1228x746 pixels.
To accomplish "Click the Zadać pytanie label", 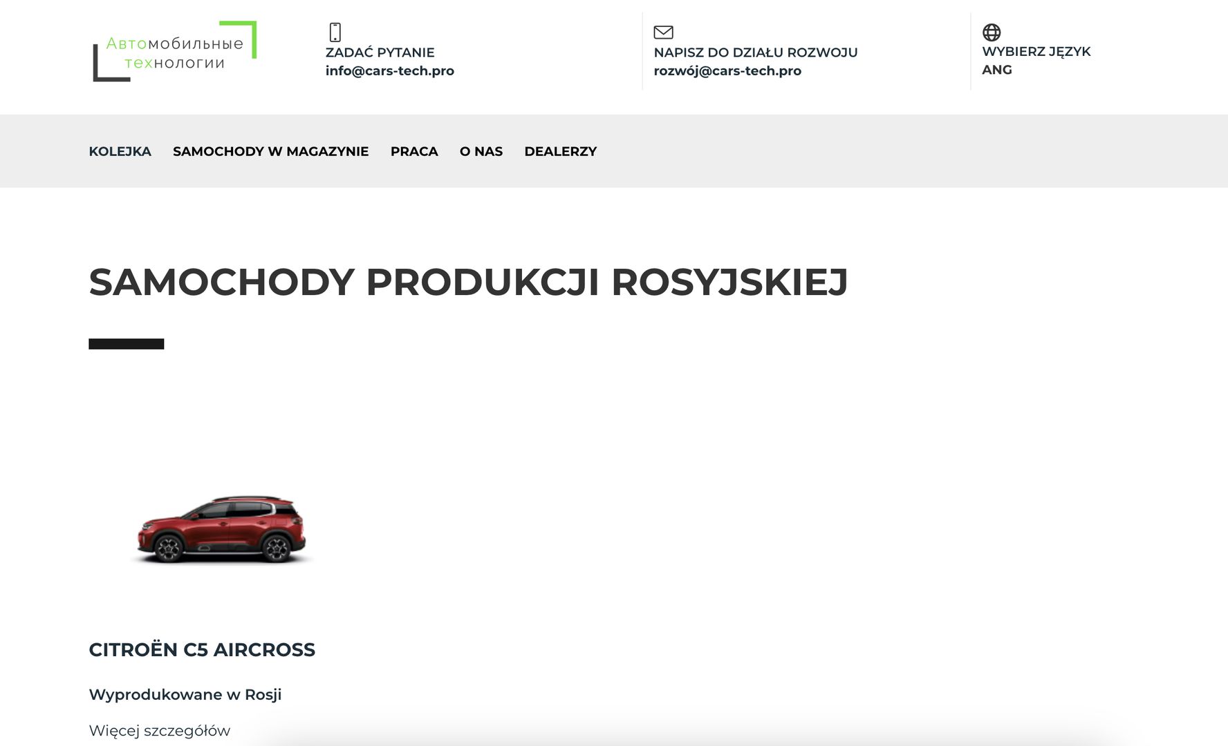I will point(380,52).
